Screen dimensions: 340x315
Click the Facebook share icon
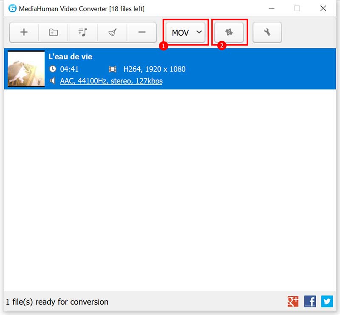tap(310, 301)
